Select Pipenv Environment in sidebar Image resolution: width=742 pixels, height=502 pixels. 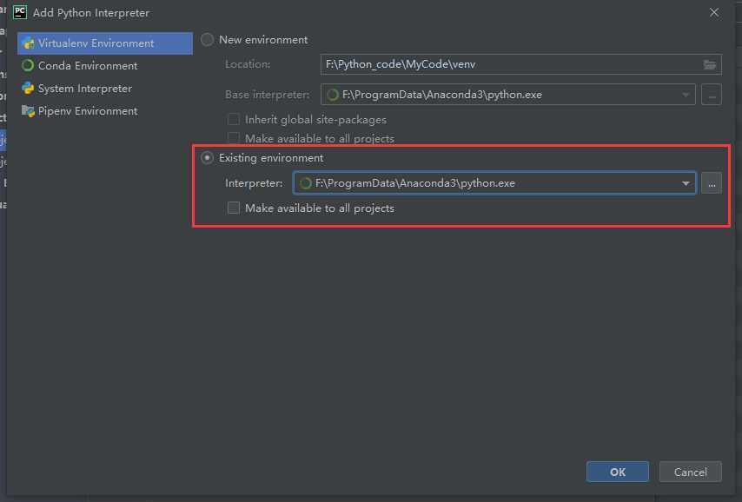(x=104, y=111)
